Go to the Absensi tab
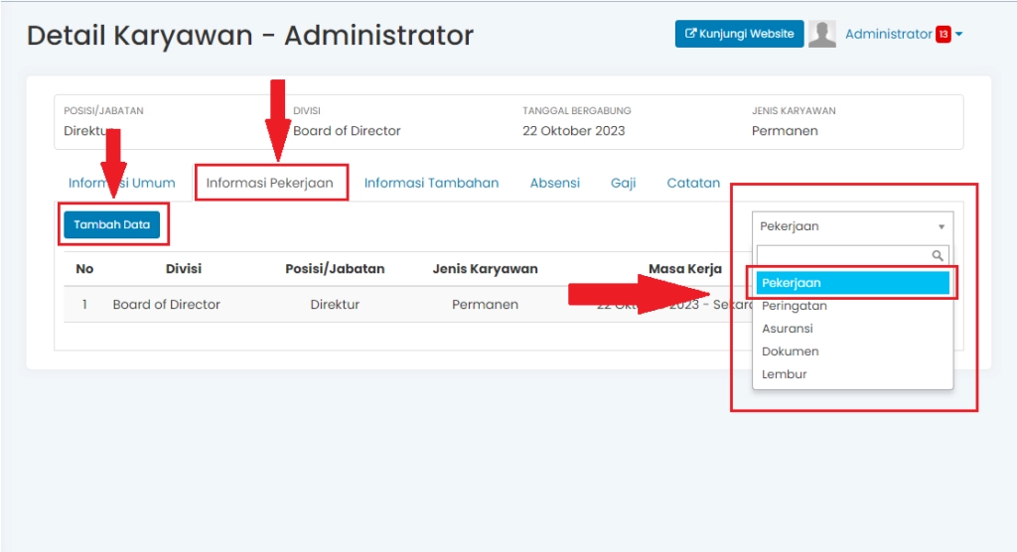 click(x=554, y=183)
